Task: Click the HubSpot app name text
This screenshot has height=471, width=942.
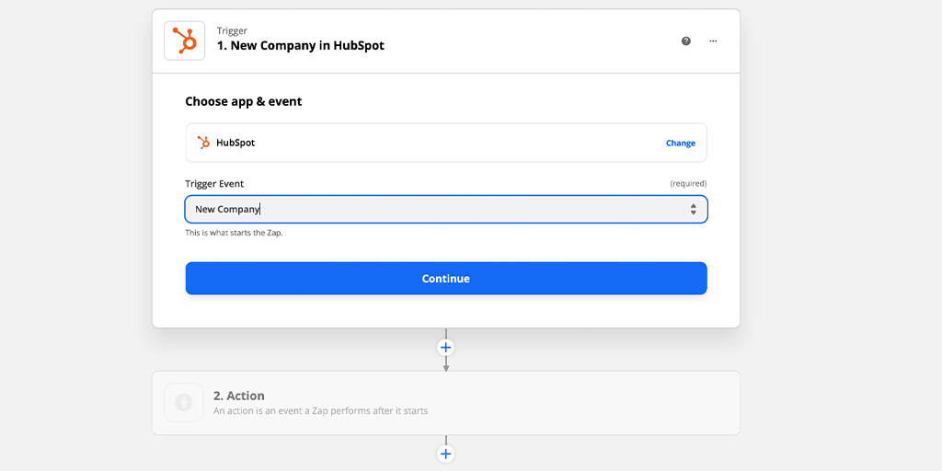Action: click(x=235, y=143)
